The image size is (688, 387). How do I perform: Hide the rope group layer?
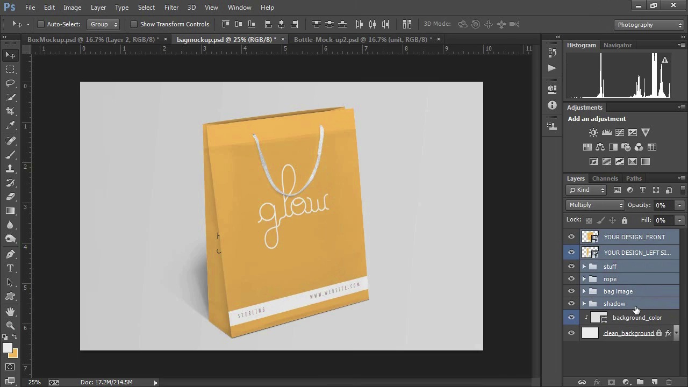point(571,279)
